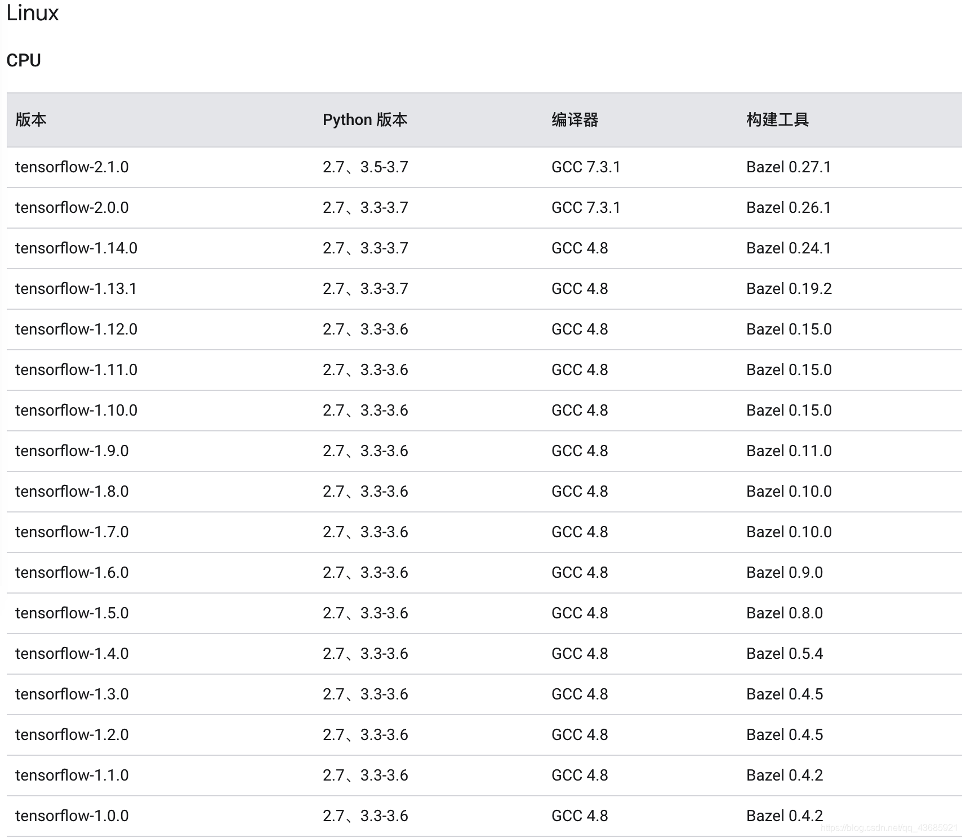This screenshot has height=838, width=962.
Task: Click the 版本 column header
Action: tap(31, 119)
